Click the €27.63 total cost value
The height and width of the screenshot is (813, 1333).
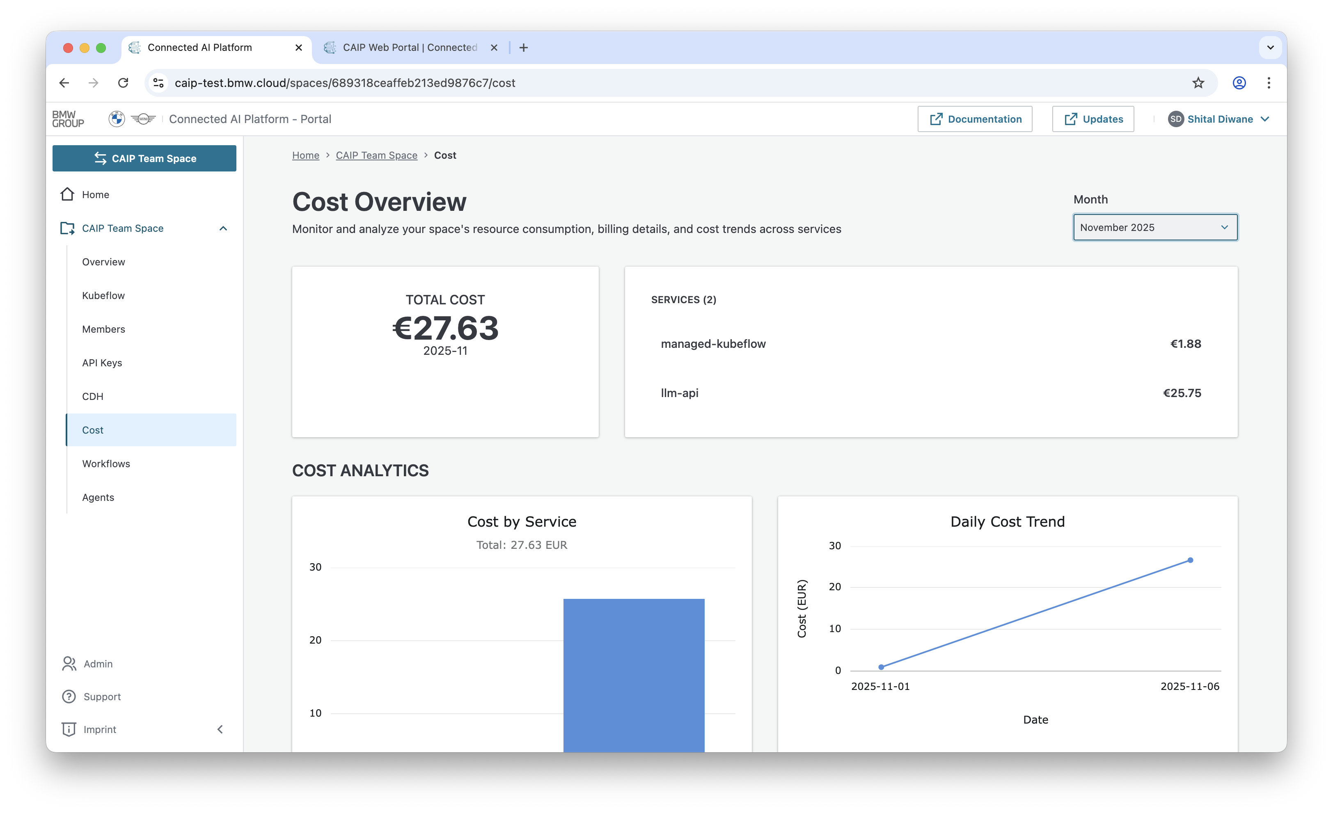(x=445, y=328)
